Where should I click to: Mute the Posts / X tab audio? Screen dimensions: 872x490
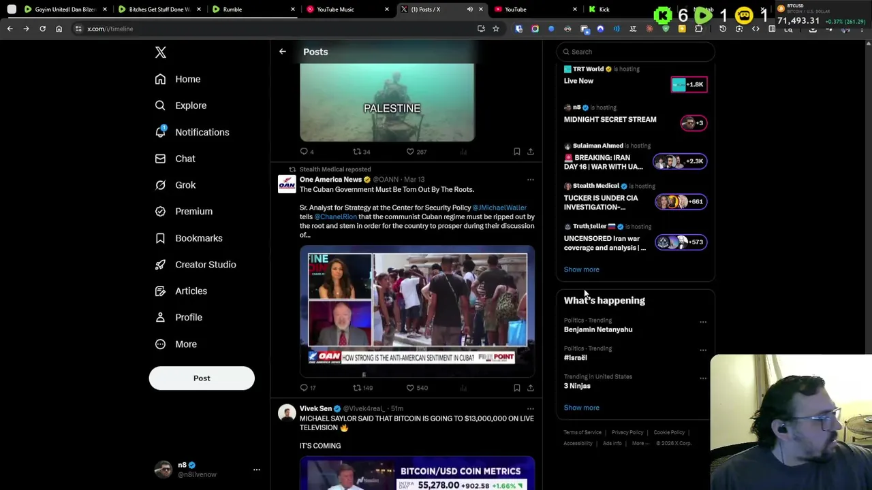(469, 10)
